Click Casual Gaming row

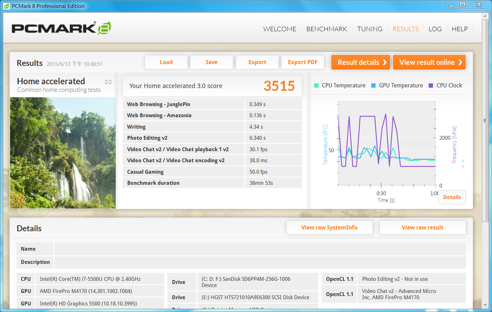point(212,172)
